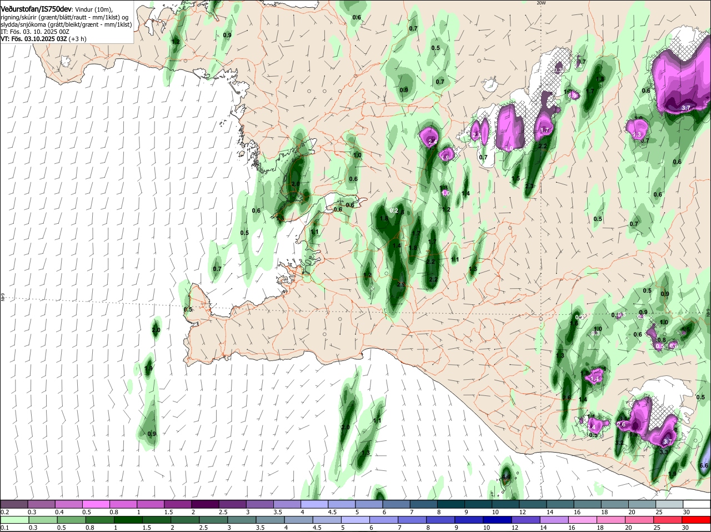Screen dimensions: 711x532
Task: Click the (+3 h) forecast offset text
Action: (x=78, y=39)
